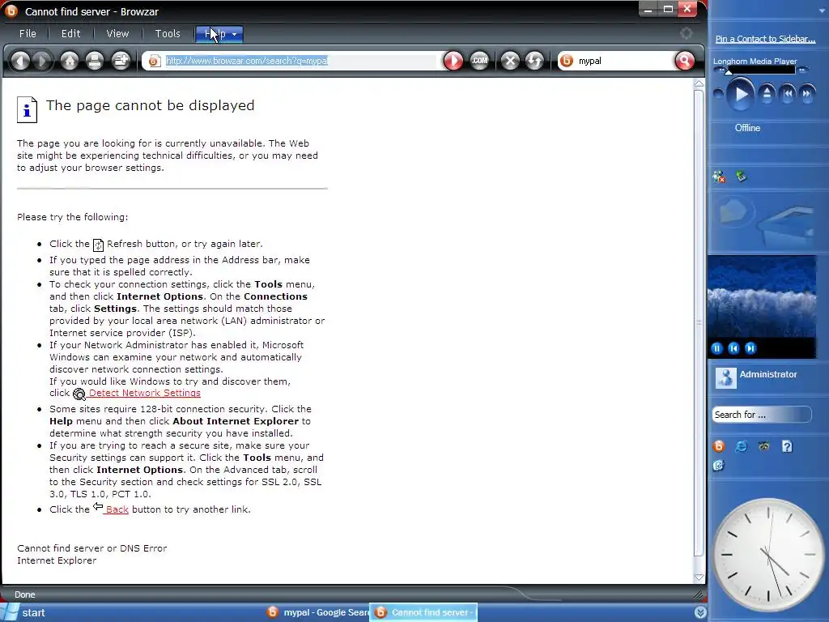Click the sidebar round arrow at bottom right

(700, 612)
